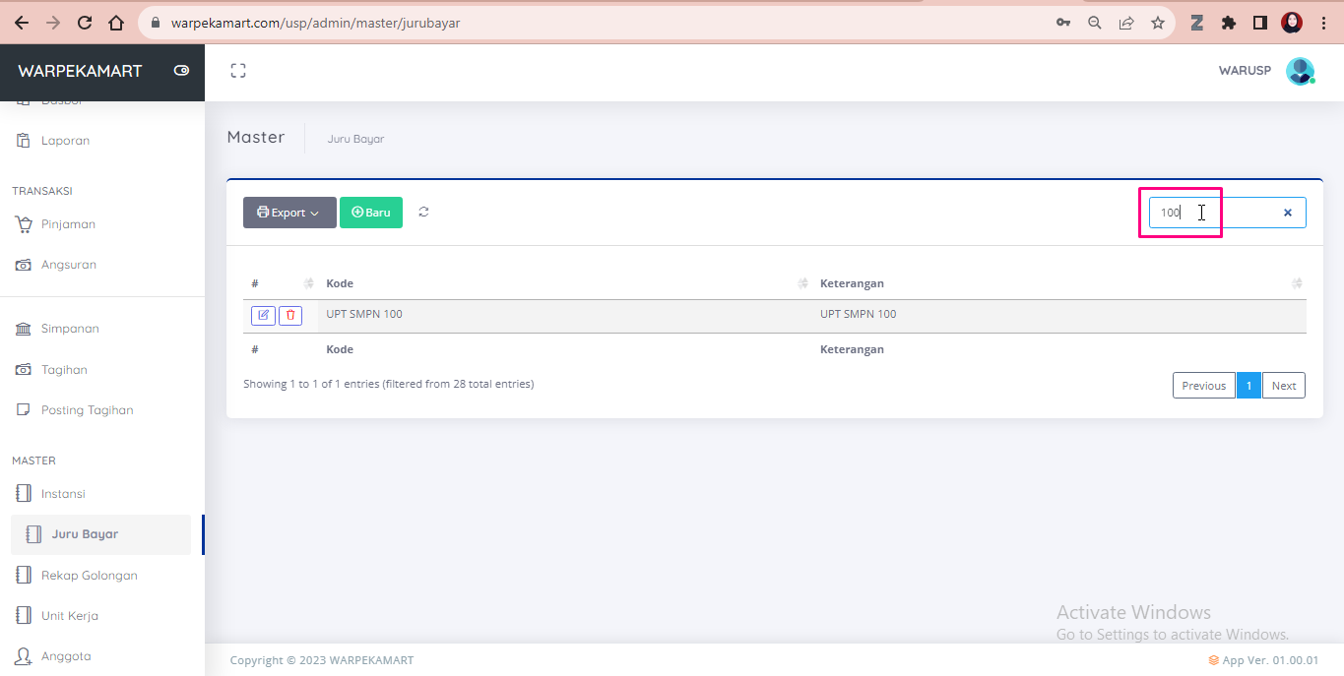This screenshot has height=676, width=1344.
Task: Click the table refresh icon
Action: [423, 212]
